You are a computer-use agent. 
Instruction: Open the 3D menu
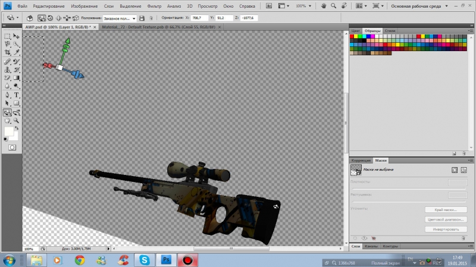[190, 6]
